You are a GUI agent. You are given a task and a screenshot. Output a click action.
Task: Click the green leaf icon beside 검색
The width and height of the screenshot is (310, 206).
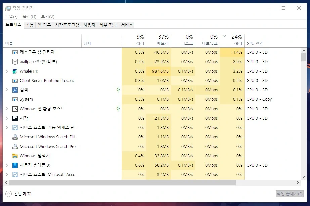tap(118, 90)
